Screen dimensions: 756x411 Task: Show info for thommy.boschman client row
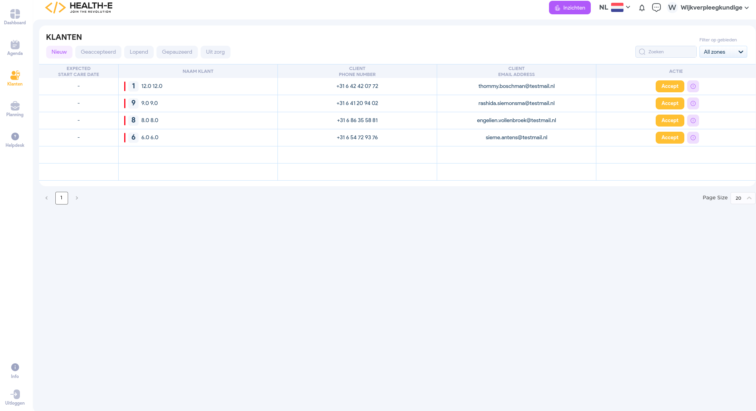693,86
